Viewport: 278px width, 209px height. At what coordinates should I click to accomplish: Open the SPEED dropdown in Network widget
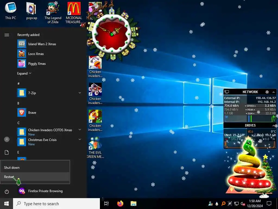click(x=250, y=106)
